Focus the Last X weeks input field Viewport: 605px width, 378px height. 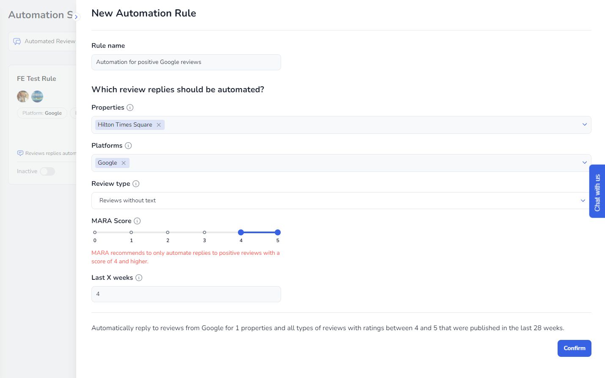tap(186, 294)
